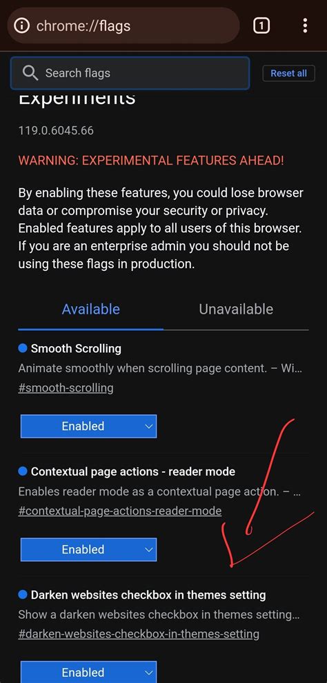Click the blue dot beside Contextual page actions
Screen dimensions: 327x683
pos(23,471)
